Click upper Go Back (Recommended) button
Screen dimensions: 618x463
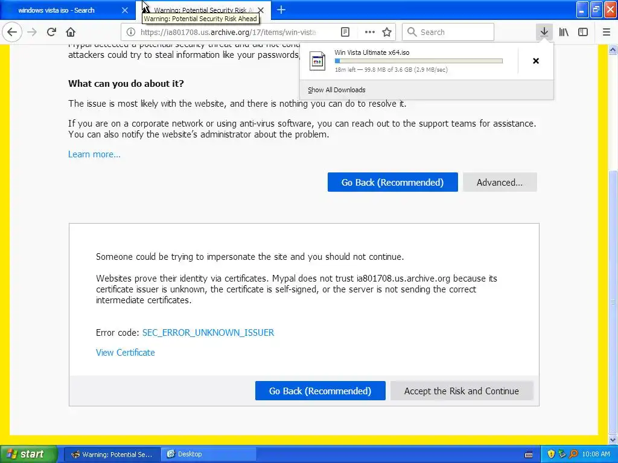point(392,182)
